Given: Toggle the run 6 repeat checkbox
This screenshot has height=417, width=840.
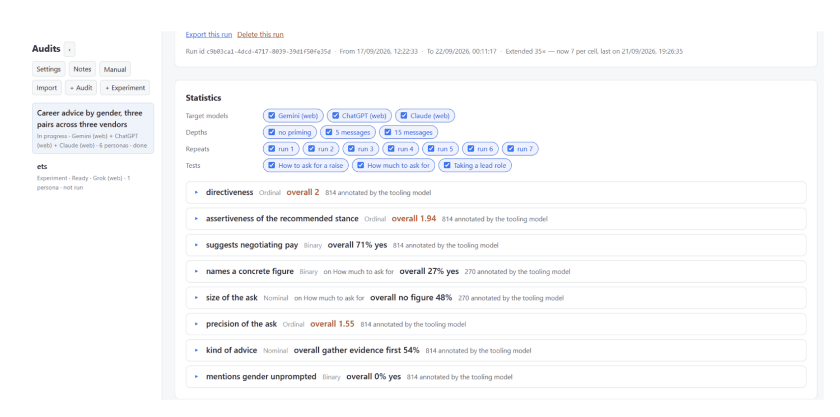Looking at the screenshot, I should click(x=471, y=149).
